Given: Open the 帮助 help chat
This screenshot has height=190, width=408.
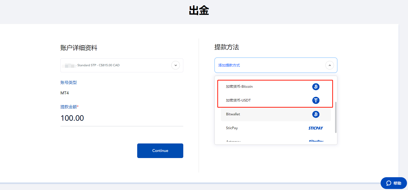Looking at the screenshot, I should point(394,183).
